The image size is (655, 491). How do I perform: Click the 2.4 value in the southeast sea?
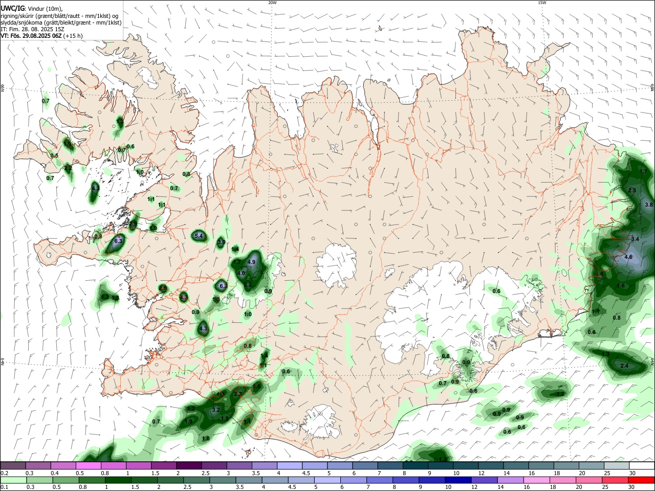624,366
